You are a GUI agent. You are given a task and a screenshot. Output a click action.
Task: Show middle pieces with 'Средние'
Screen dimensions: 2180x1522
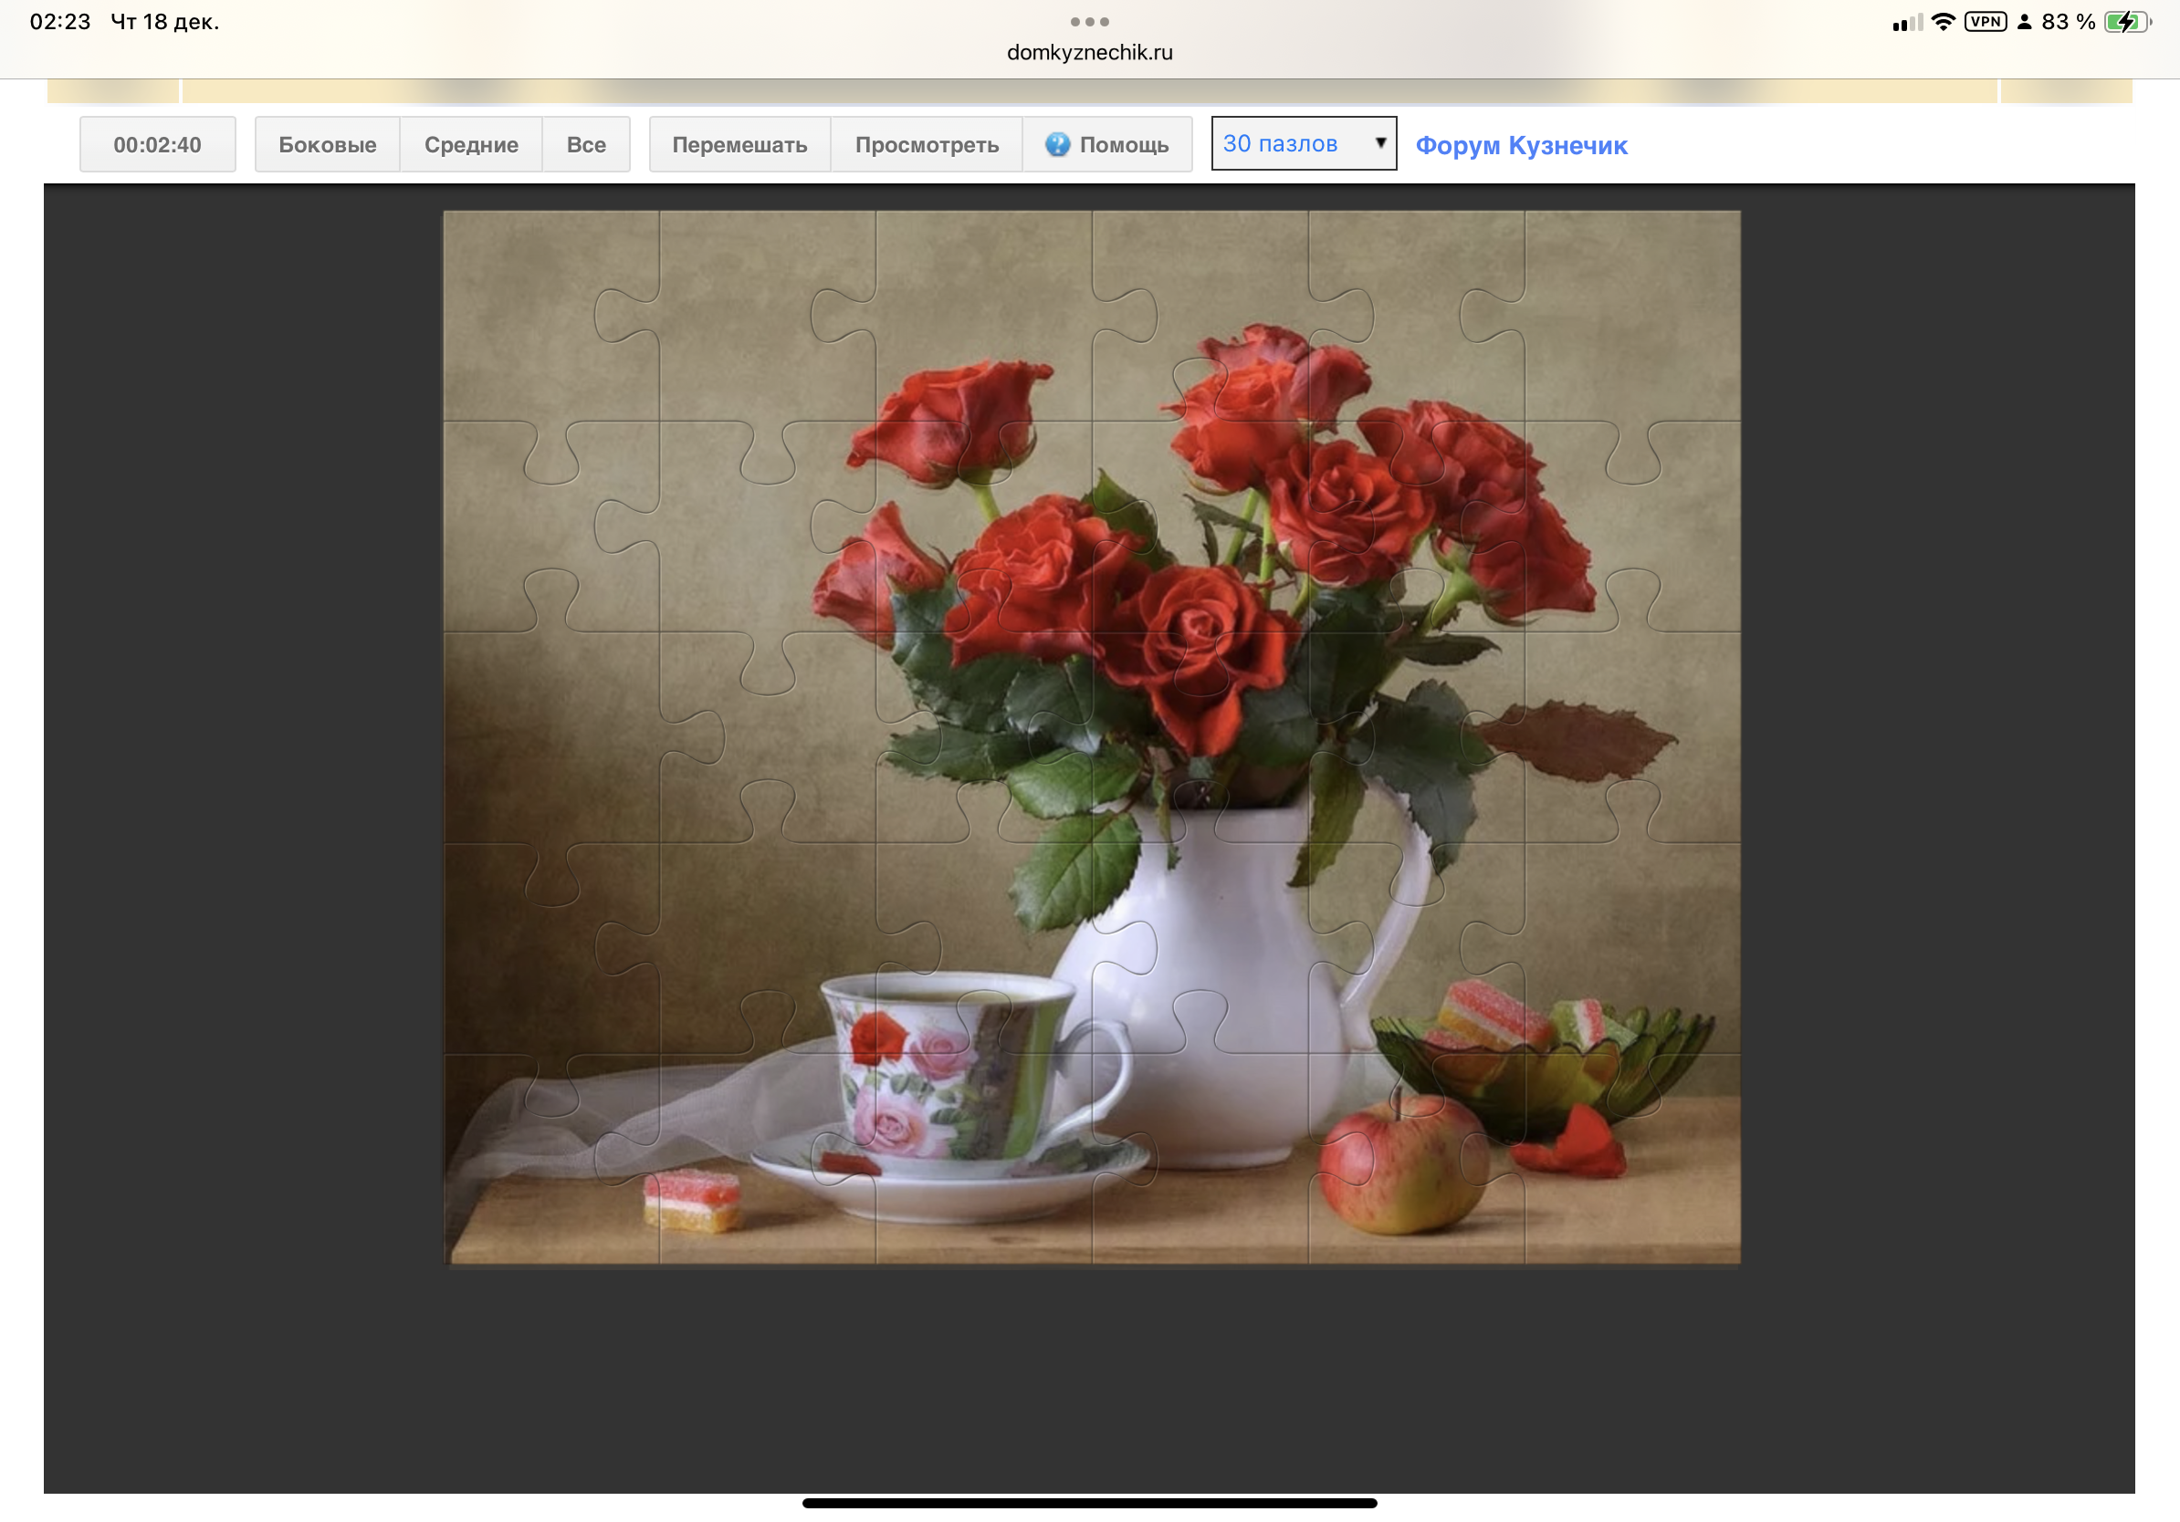tap(471, 145)
